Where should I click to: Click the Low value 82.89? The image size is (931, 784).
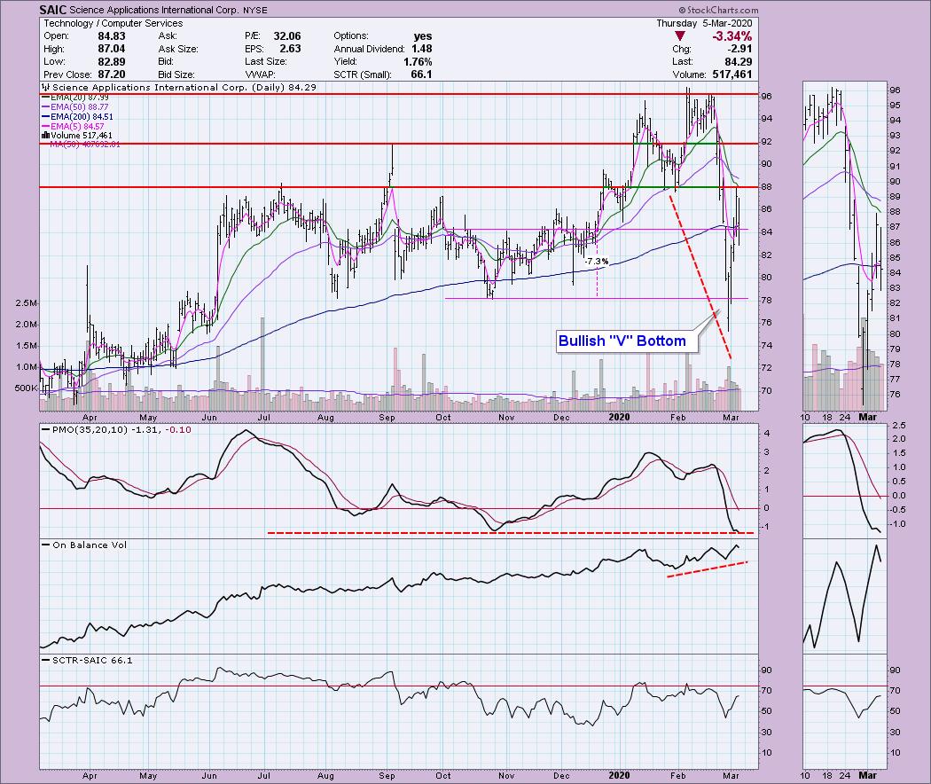[111, 62]
